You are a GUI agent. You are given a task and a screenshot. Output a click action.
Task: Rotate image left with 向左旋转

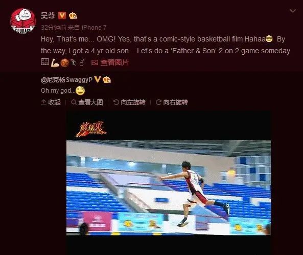129,102
